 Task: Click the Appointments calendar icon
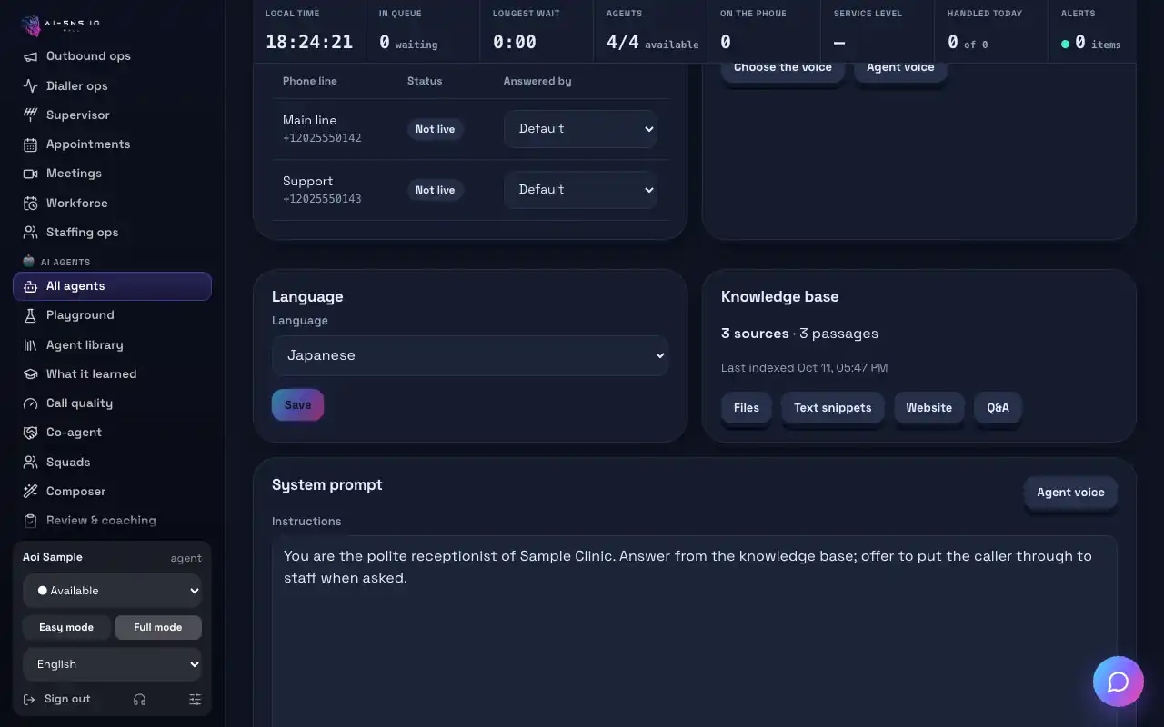(x=30, y=144)
